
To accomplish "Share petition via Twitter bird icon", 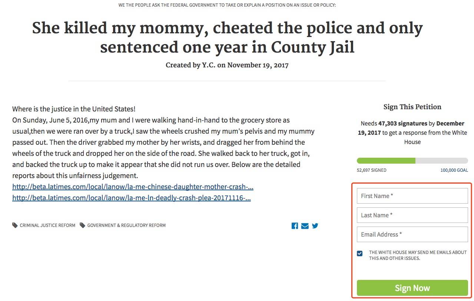I will click(315, 225).
